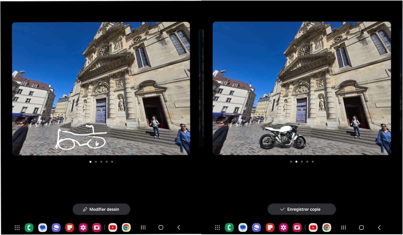Screen dimensions: 403x235
Task: Tap right photo with generated motorcycle
Action: tap(302, 88)
